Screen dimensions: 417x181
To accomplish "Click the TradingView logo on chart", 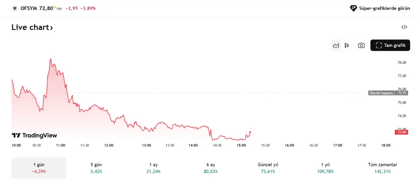I will [x=34, y=135].
